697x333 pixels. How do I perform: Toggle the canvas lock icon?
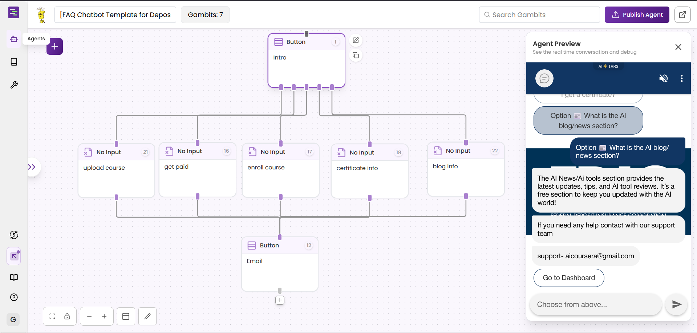[67, 316]
